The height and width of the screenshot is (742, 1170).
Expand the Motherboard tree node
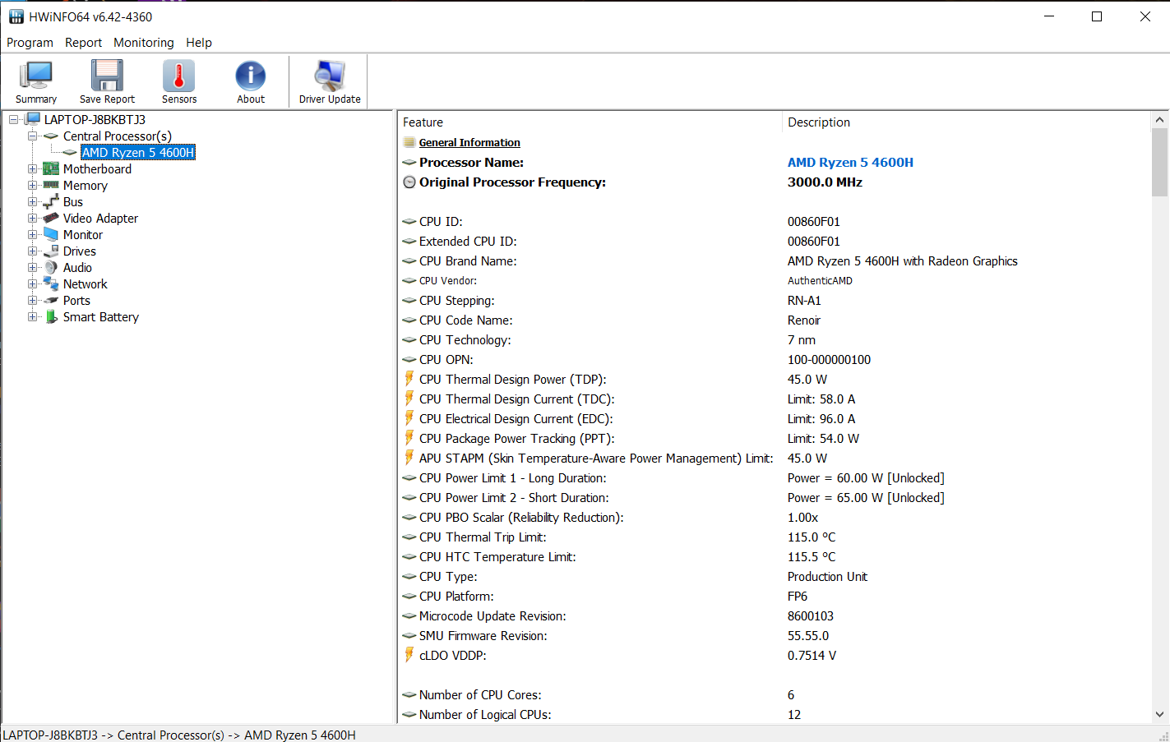32,168
